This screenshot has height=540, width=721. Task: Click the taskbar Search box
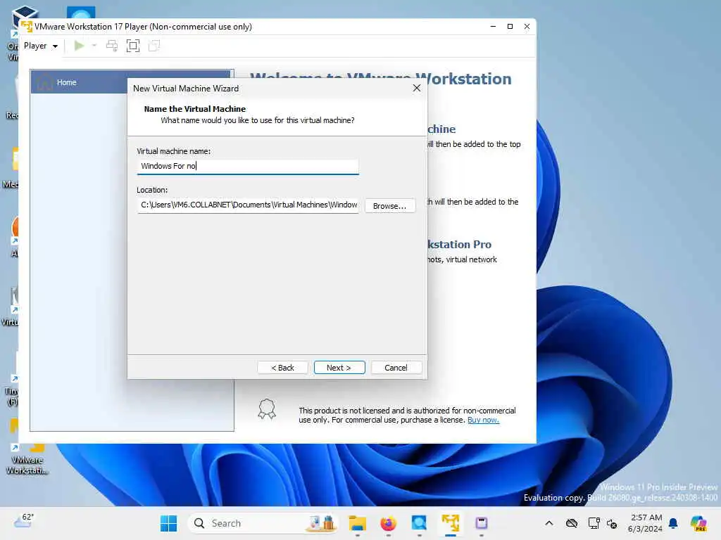263,523
